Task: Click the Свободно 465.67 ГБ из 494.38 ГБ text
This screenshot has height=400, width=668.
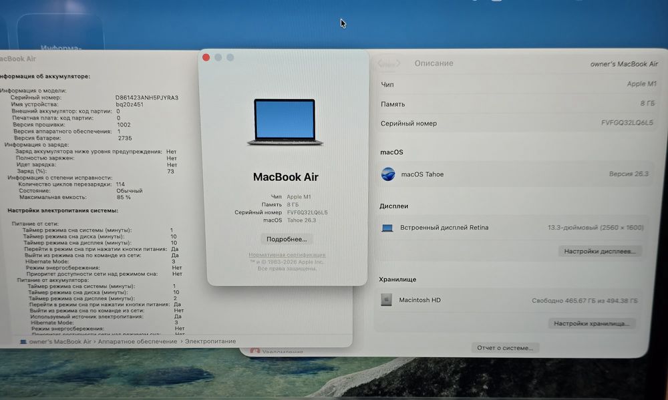Action: pyautogui.click(x=584, y=301)
